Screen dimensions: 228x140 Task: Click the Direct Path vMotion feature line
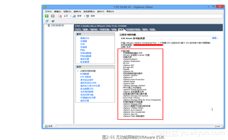[x=131, y=98]
